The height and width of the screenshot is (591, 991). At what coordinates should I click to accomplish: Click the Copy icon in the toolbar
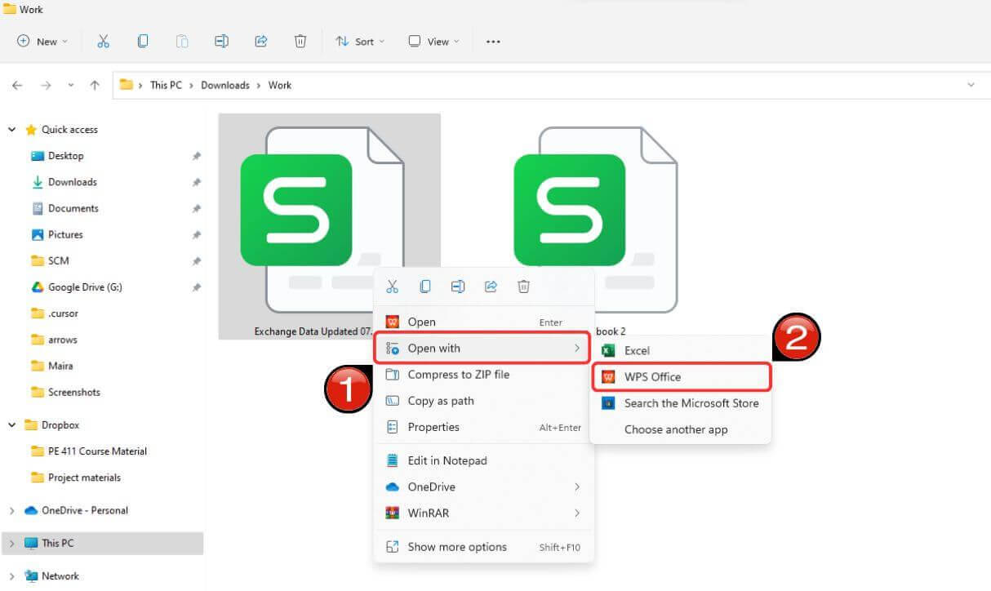pos(143,41)
